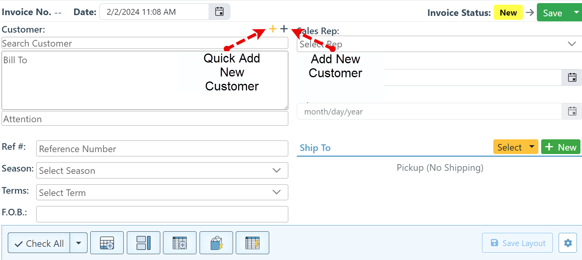582x260 pixels.
Task: Click the Search Customer input field
Action: [x=145, y=43]
